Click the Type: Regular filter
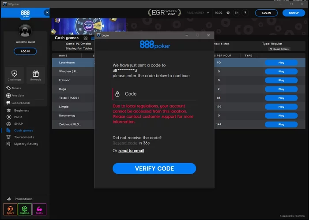Image resolution: width=309 pixels, height=220 pixels. 272,44
